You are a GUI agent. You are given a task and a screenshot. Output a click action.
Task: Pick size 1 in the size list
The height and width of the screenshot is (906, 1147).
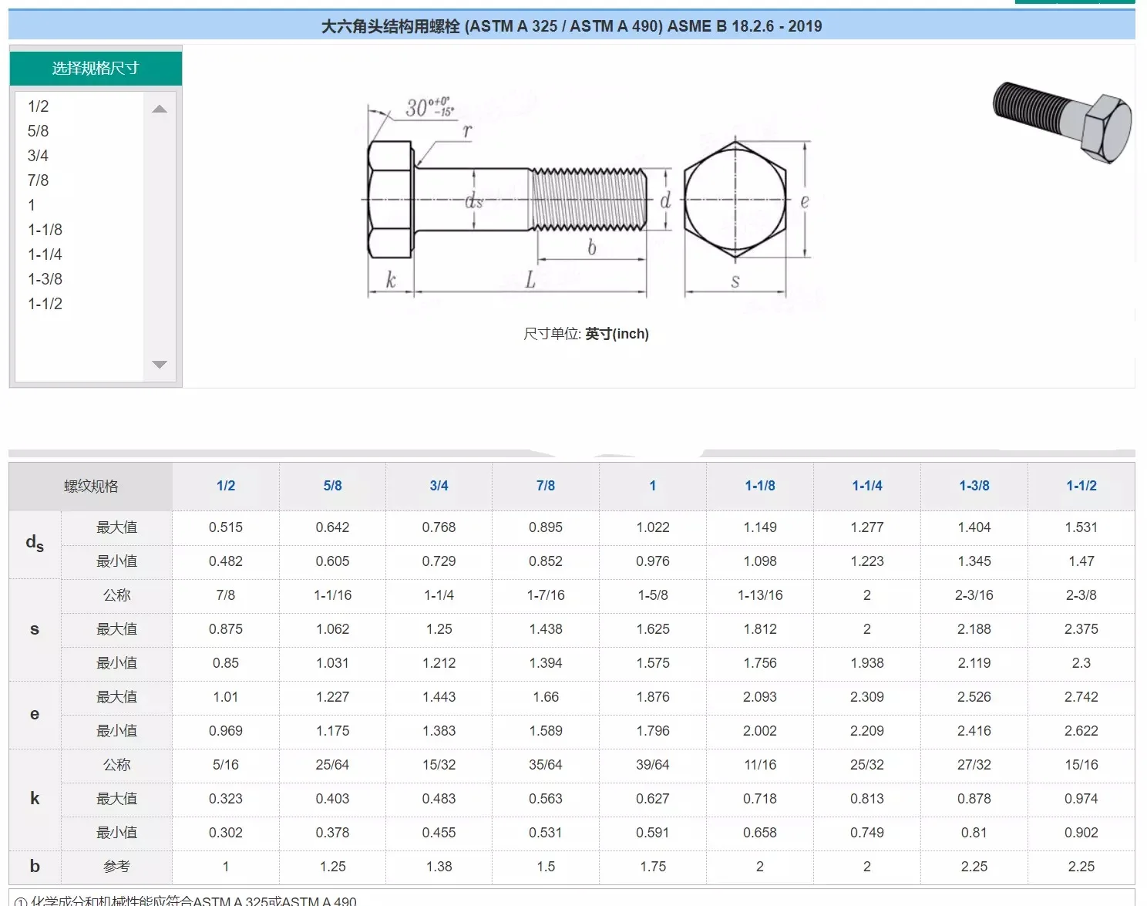click(x=32, y=205)
